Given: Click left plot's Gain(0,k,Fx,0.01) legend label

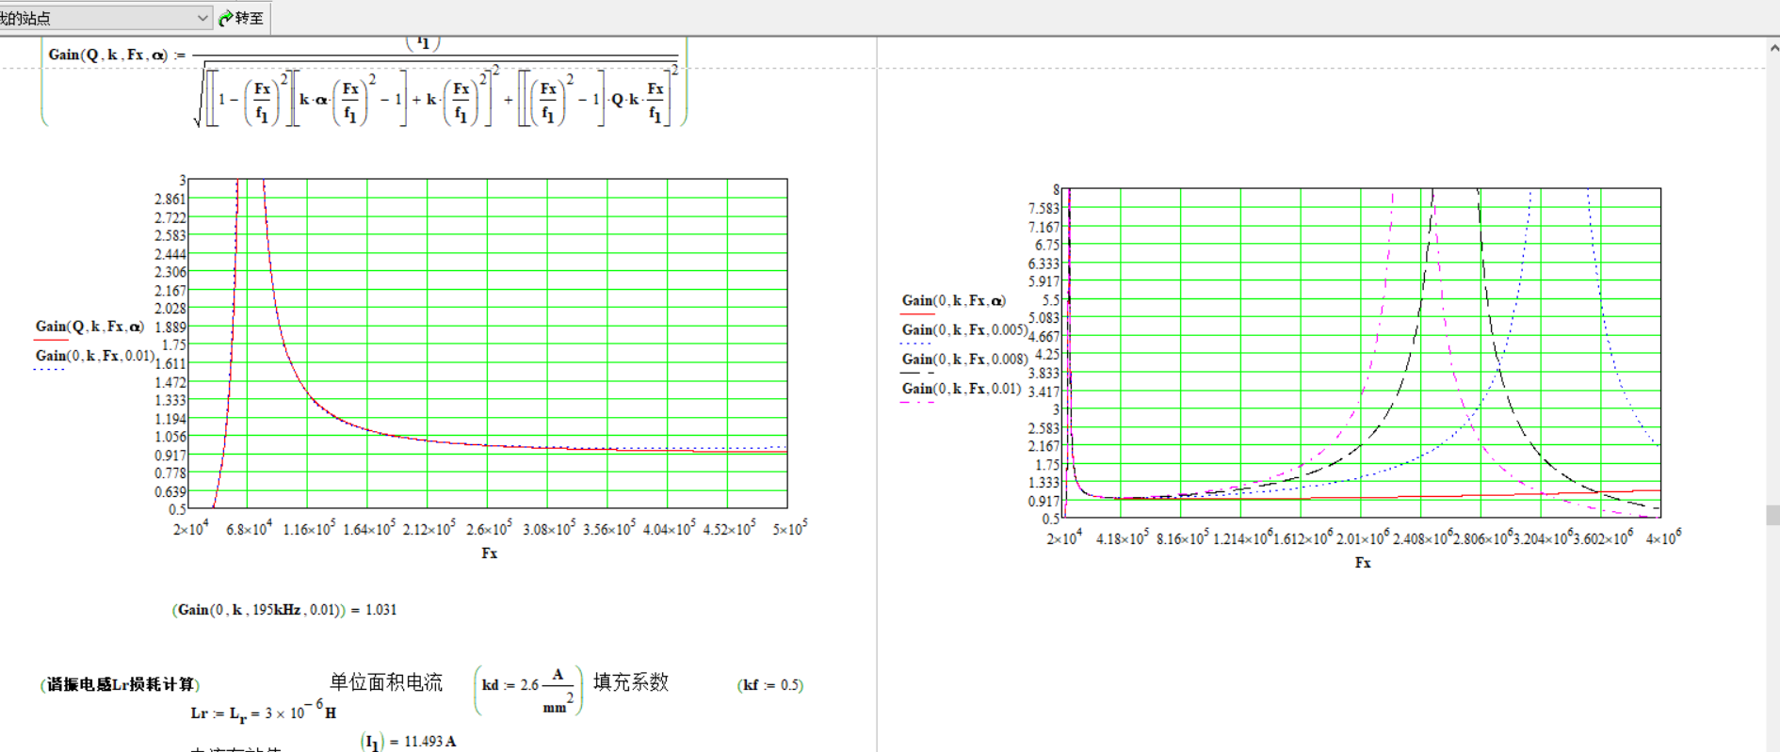Looking at the screenshot, I should tap(94, 356).
